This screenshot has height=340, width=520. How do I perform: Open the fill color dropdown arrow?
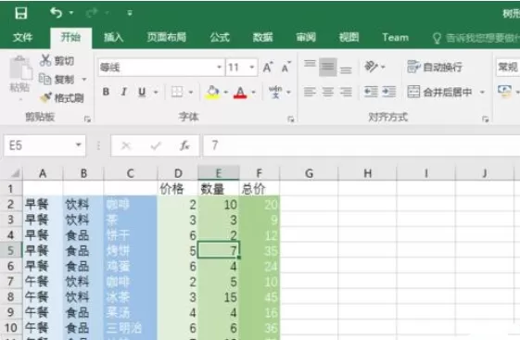click(x=226, y=92)
